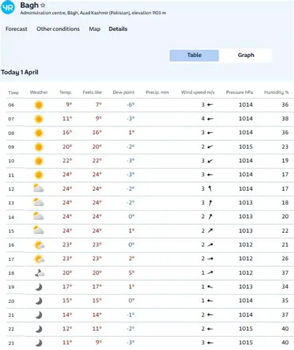Switch to Graph view

pos(246,55)
